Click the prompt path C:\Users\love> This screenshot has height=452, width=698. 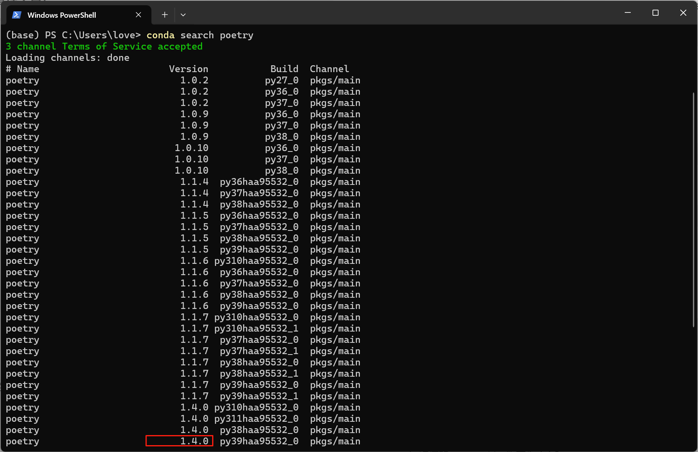pos(101,35)
